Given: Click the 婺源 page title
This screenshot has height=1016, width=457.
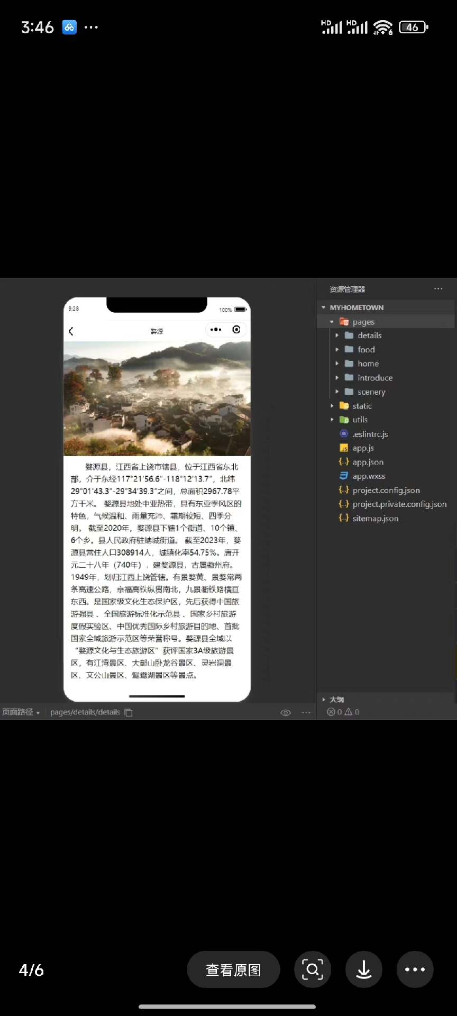Looking at the screenshot, I should coord(157,331).
